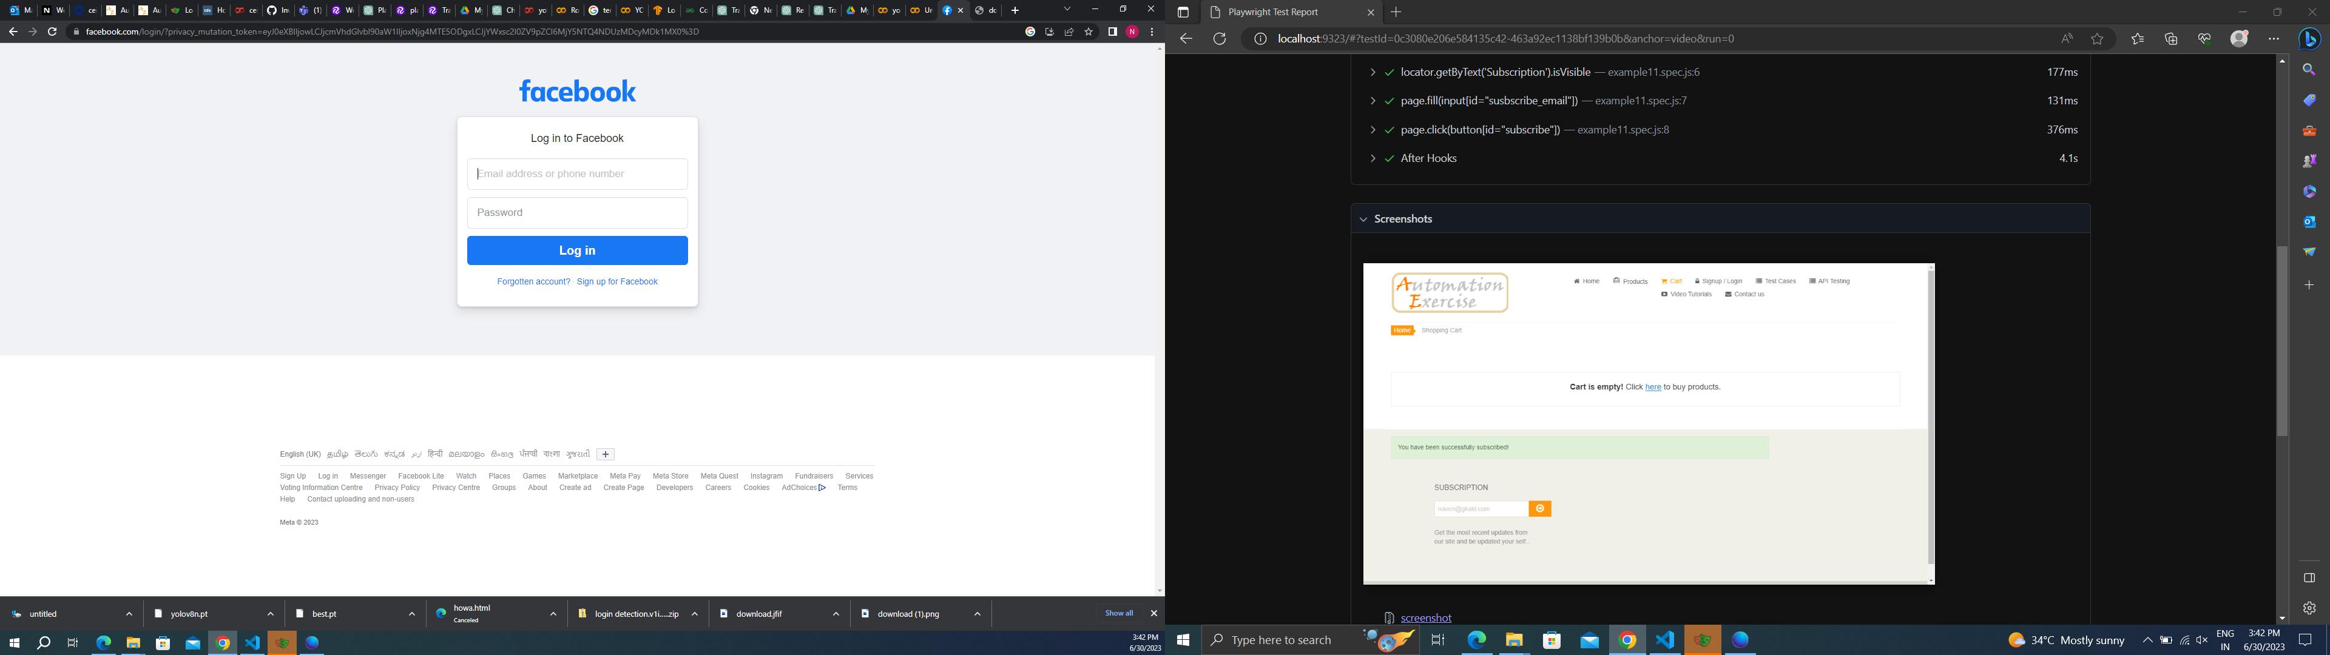The height and width of the screenshot is (655, 2330).
Task: Refresh the Playwright report page in Edge
Action: [1219, 39]
